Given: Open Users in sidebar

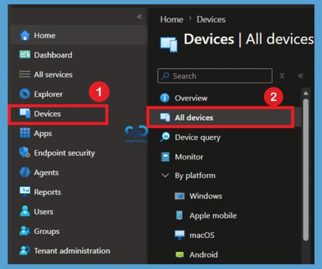Looking at the screenshot, I should (79, 211).
